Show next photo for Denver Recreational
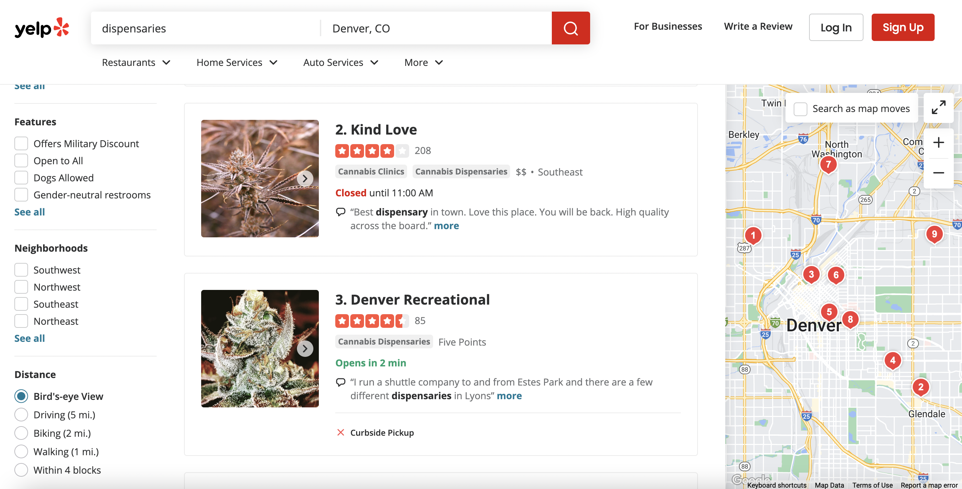 pos(305,349)
